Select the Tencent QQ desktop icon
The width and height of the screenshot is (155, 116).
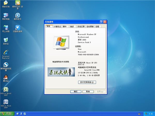point(6,78)
